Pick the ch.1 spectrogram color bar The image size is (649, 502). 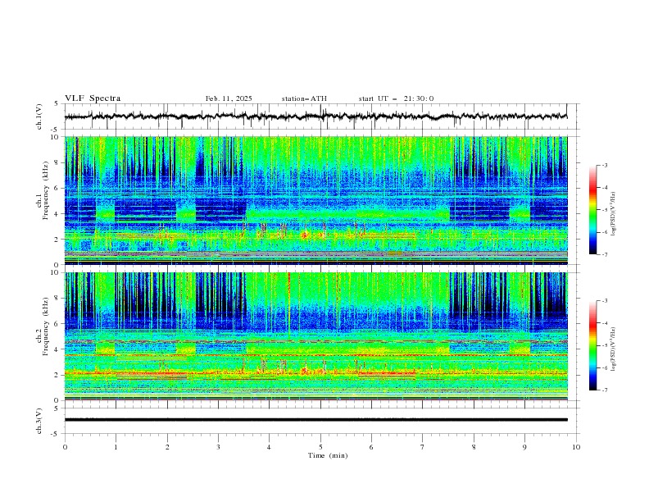(592, 210)
